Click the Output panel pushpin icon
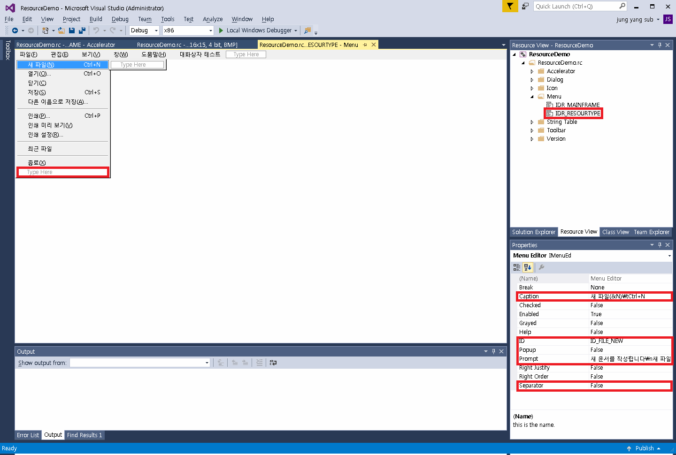The height and width of the screenshot is (455, 676). point(493,351)
